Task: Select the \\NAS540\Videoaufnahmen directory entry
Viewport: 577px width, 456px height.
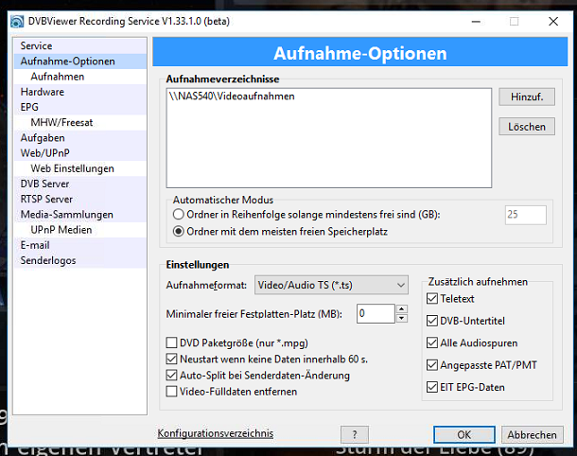Action: pyautogui.click(x=232, y=96)
